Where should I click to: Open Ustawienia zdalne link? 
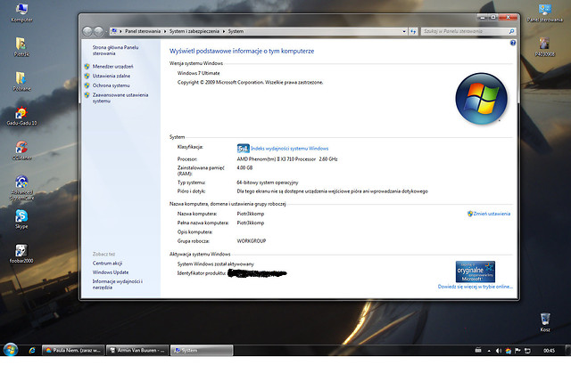click(111, 76)
